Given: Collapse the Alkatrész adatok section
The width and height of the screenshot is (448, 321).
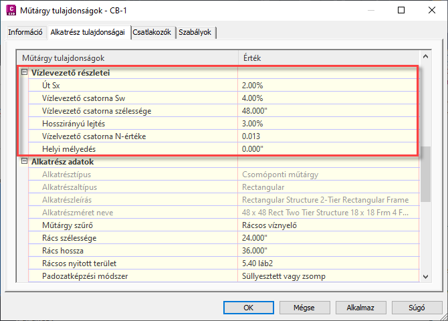Looking at the screenshot, I should (24, 162).
